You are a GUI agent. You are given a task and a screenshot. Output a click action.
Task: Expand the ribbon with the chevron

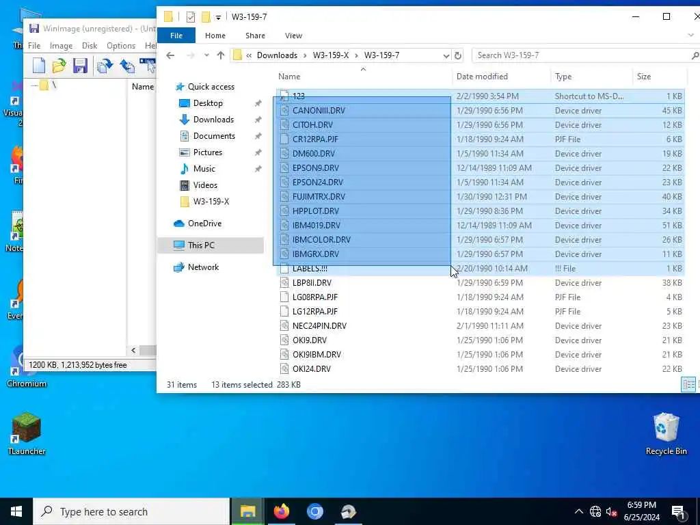tap(690, 36)
